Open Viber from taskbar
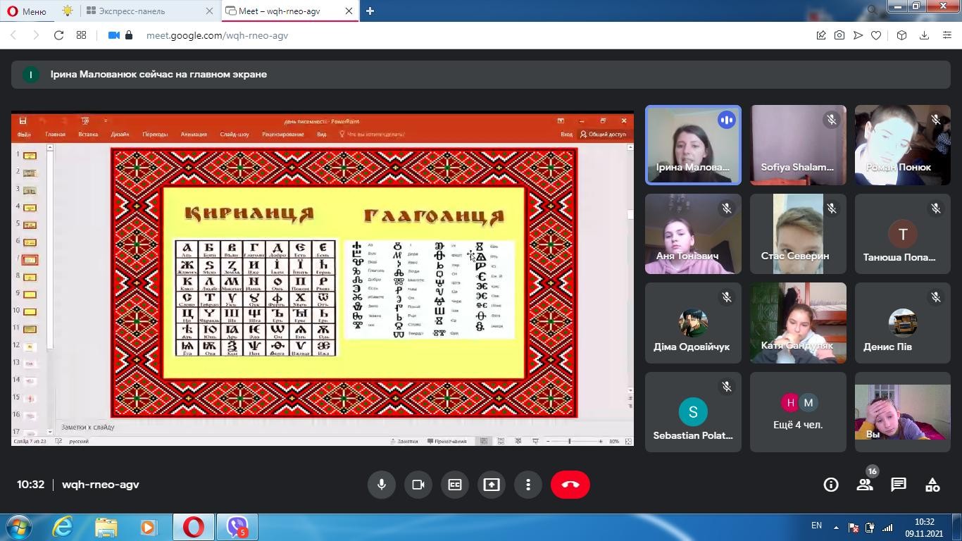This screenshot has height=541, width=962. click(x=237, y=527)
